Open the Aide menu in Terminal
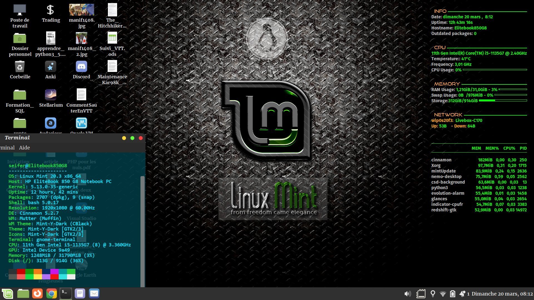This screenshot has height=300, width=534. (x=24, y=148)
